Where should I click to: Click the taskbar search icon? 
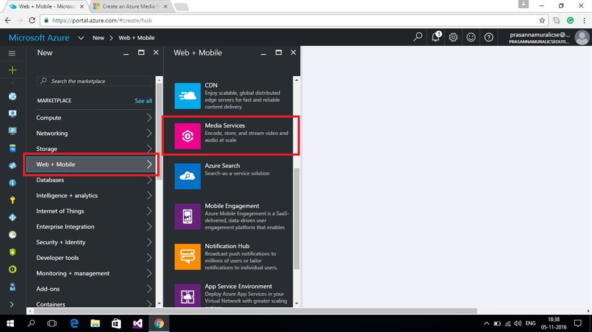31,323
